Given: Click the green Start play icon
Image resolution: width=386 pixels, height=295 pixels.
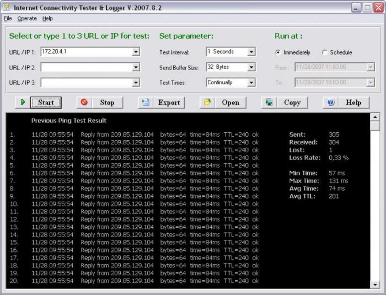Looking at the screenshot, I should pos(22,102).
